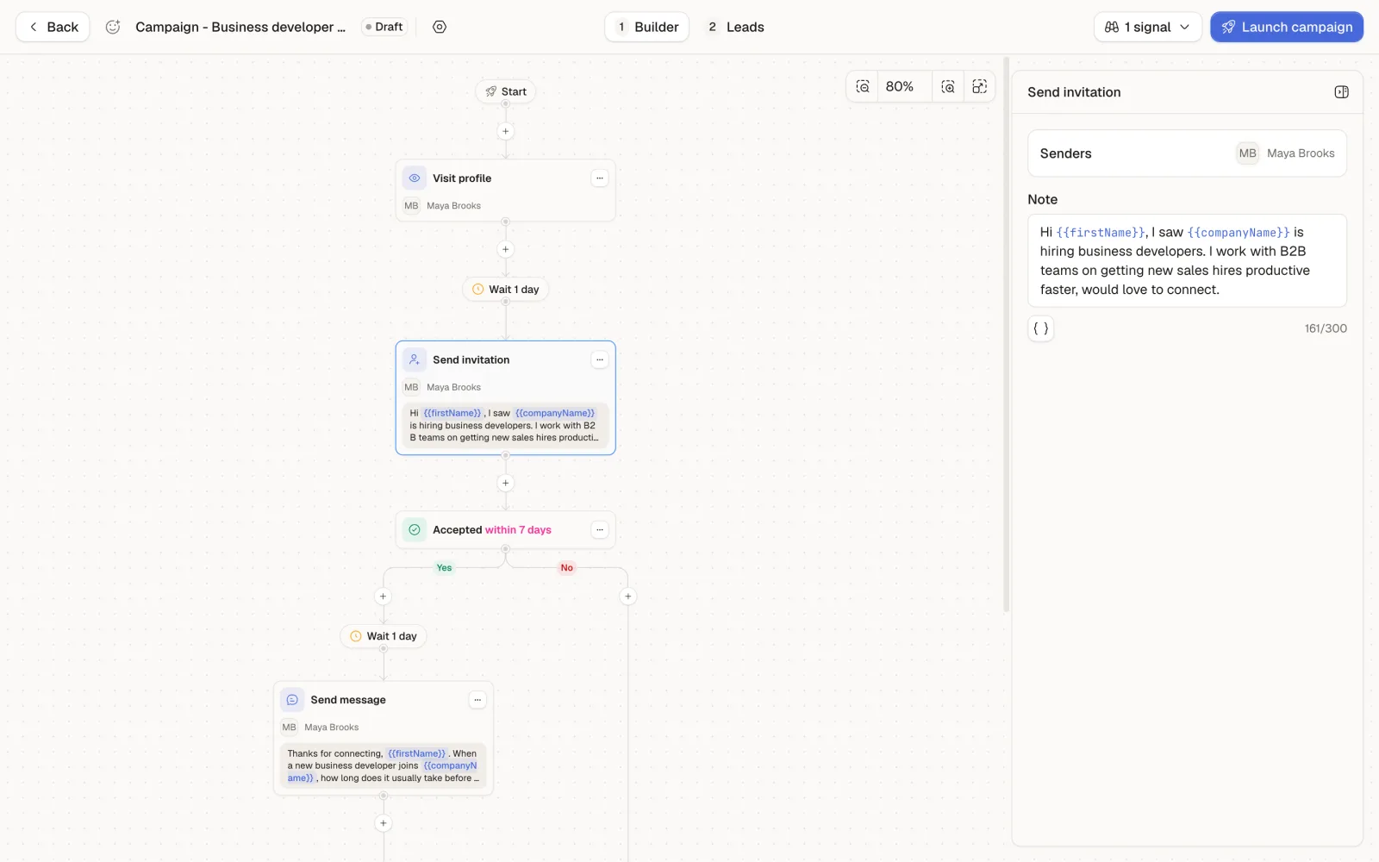Click the Note label in the side panel
This screenshot has width=1379, height=862.
coord(1042,199)
